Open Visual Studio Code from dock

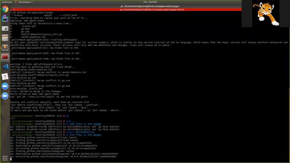click(x=5, y=67)
